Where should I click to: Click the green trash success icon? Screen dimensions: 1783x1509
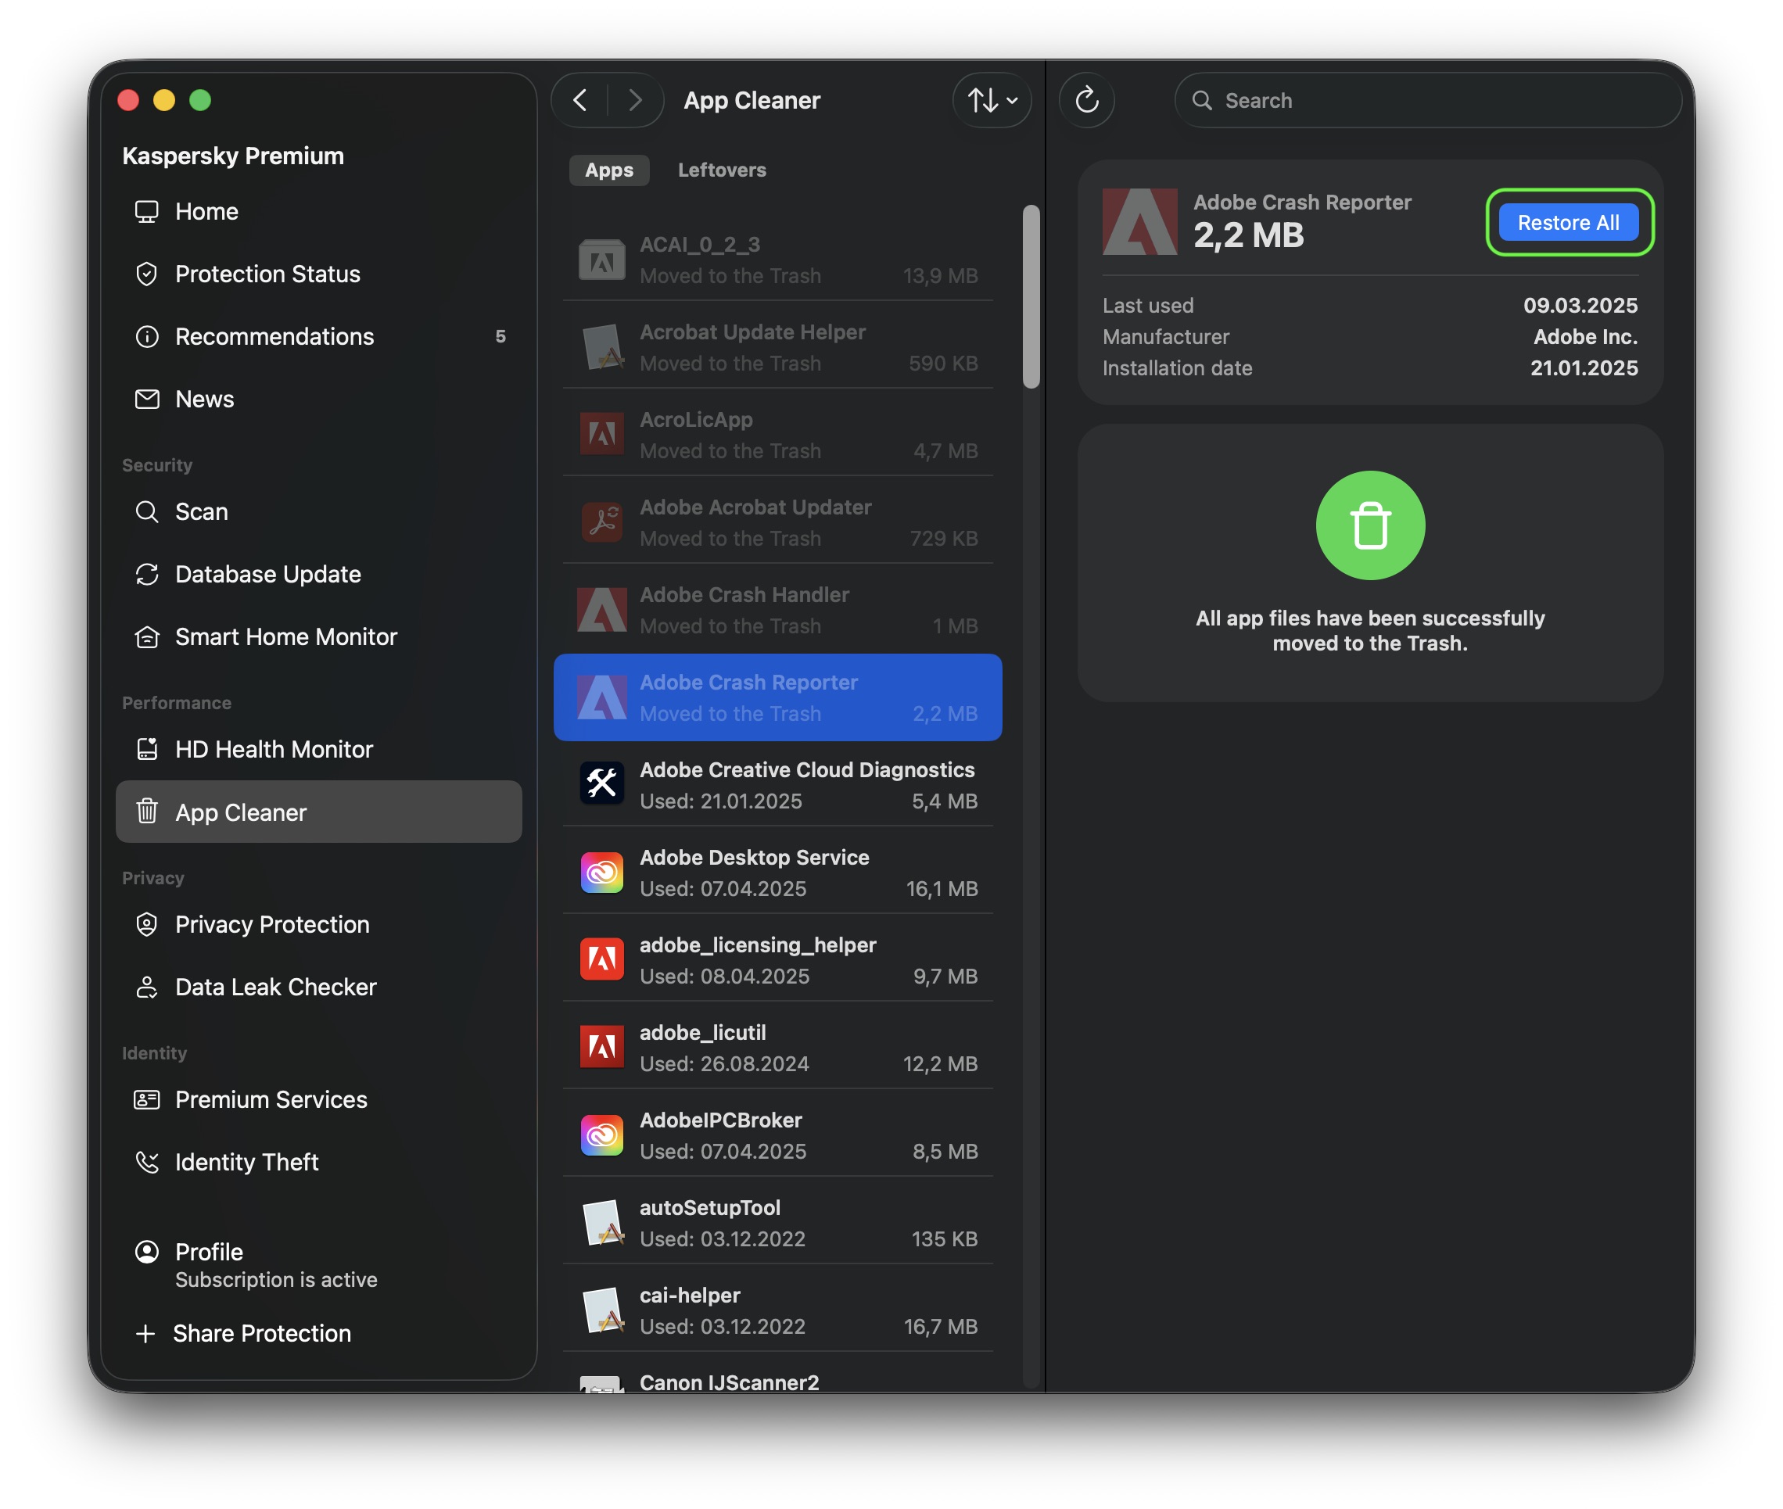[x=1370, y=525]
